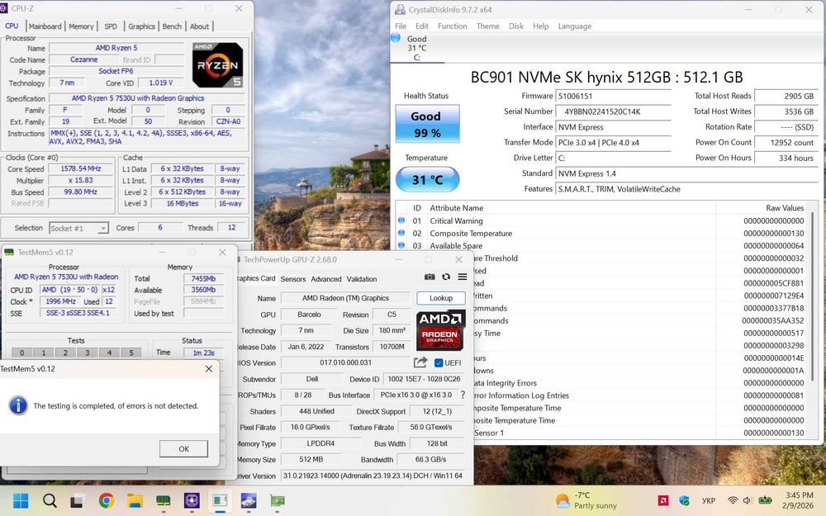Image resolution: width=826 pixels, height=516 pixels.
Task: Open the Function menu in CrystalDiskInfo
Action: point(452,26)
